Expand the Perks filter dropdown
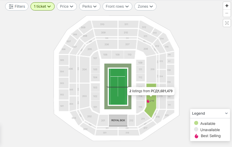This screenshot has width=232, height=147. coord(90,6)
